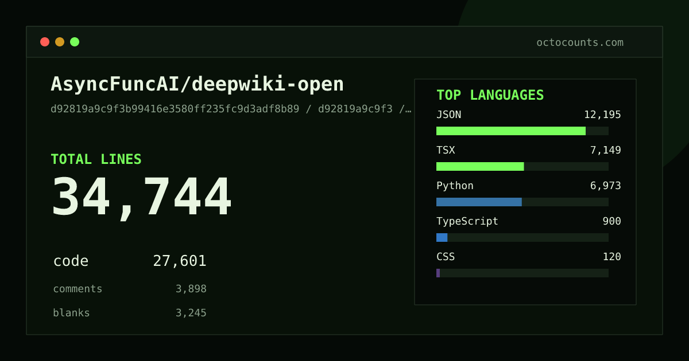This screenshot has width=689, height=361.
Task: Click the red close window dot
Action: [x=45, y=42]
